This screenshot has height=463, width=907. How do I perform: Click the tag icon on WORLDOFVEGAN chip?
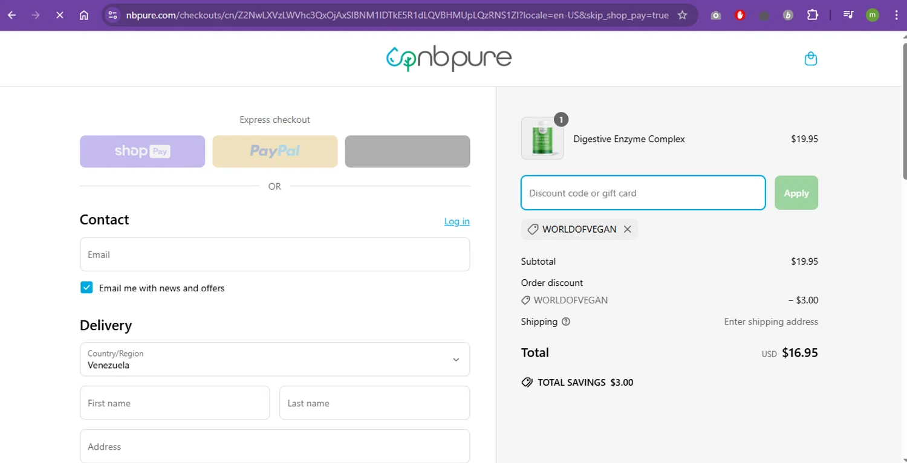[533, 229]
